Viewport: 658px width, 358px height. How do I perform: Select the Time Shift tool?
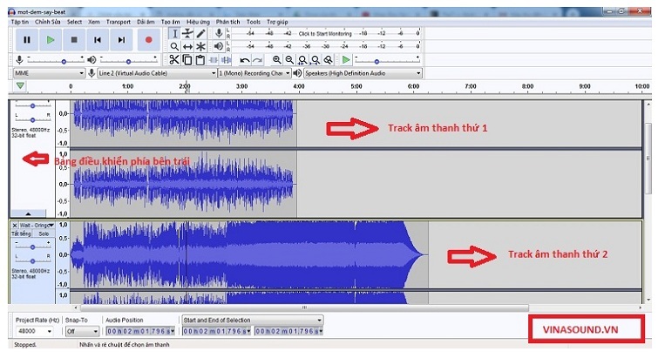(187, 46)
